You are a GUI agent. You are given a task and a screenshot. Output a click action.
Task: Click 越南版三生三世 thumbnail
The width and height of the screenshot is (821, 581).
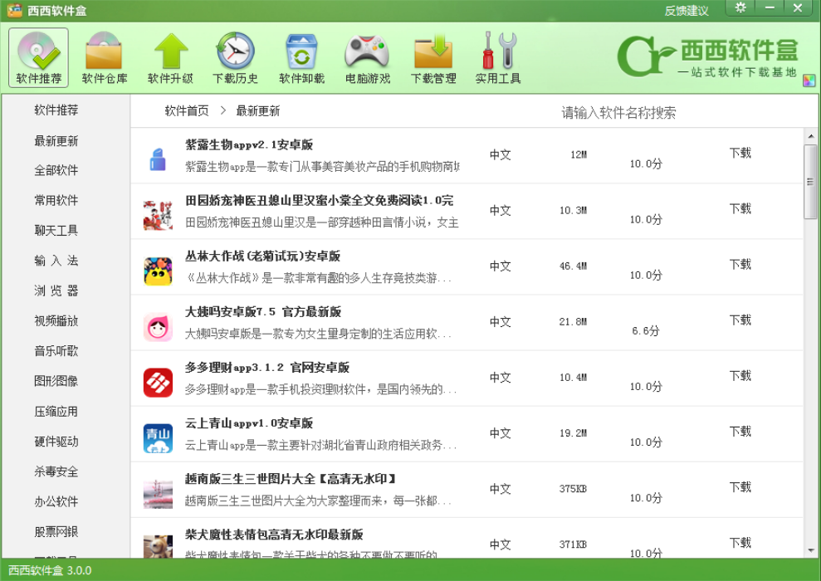coord(158,494)
